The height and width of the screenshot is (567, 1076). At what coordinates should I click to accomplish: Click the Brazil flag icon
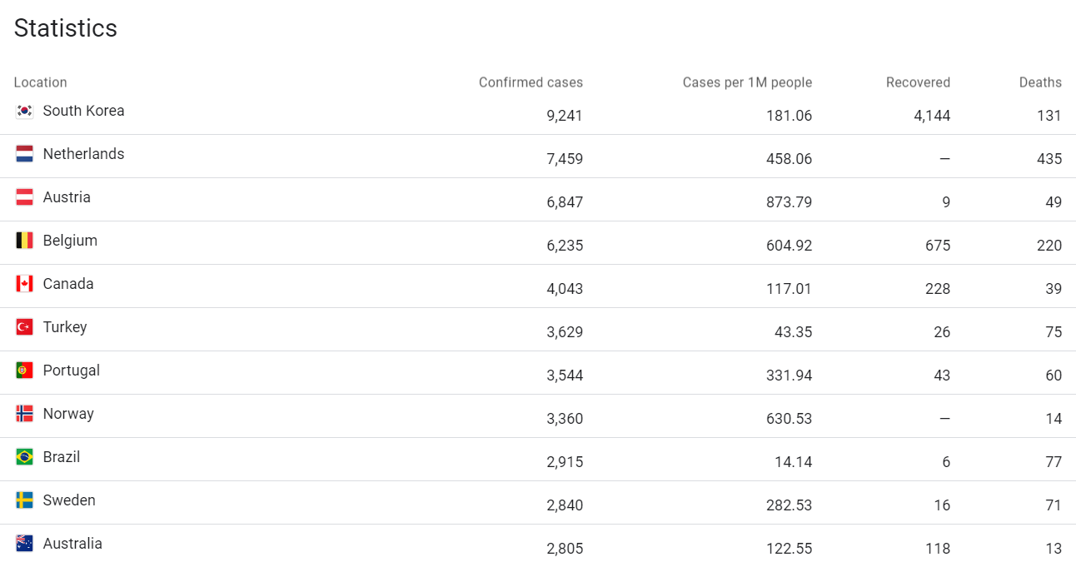tap(24, 457)
